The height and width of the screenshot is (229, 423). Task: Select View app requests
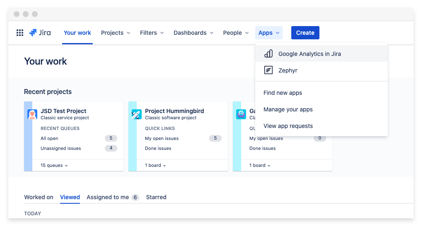pos(288,126)
